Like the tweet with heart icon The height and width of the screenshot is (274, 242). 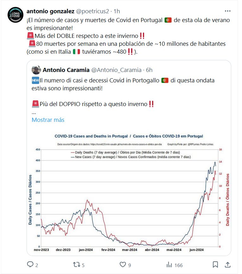click(123, 265)
